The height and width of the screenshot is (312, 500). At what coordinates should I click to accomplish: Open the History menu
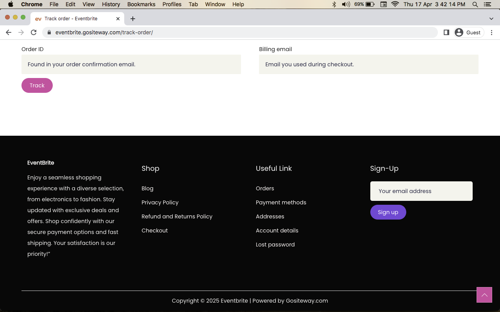click(111, 4)
